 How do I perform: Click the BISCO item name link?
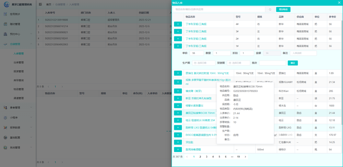coord(201,135)
